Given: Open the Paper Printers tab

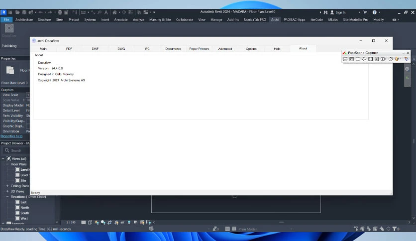Looking at the screenshot, I should (x=199, y=49).
